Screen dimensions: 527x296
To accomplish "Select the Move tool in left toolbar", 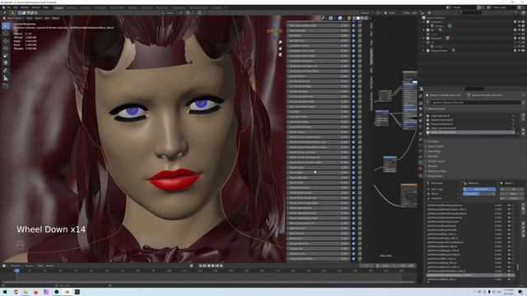I will [x=6, y=41].
